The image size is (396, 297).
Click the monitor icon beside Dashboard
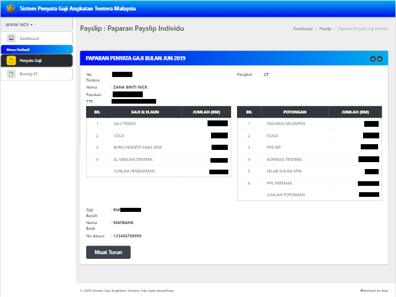coord(11,38)
